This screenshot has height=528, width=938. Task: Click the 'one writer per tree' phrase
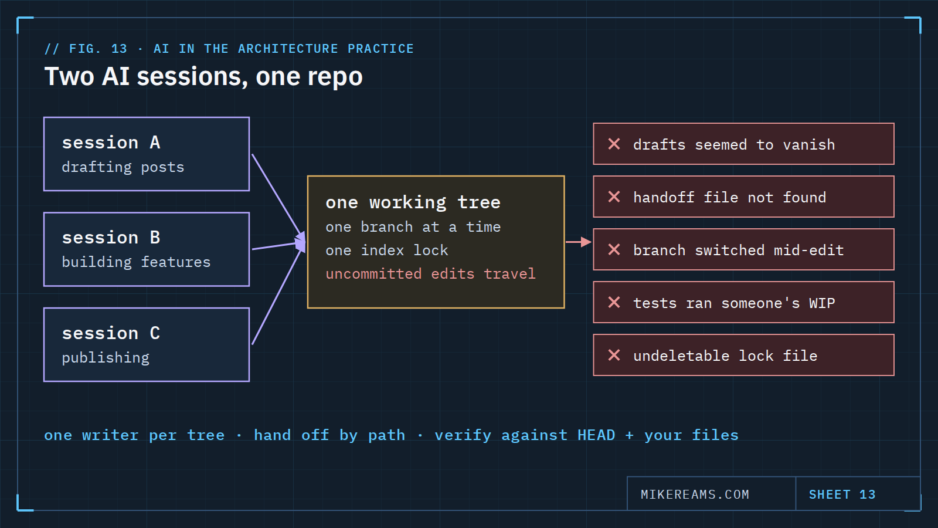134,435
